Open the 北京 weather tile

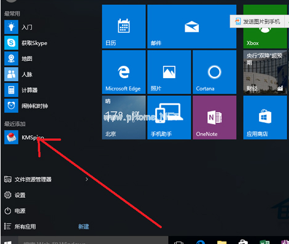click(x=124, y=117)
